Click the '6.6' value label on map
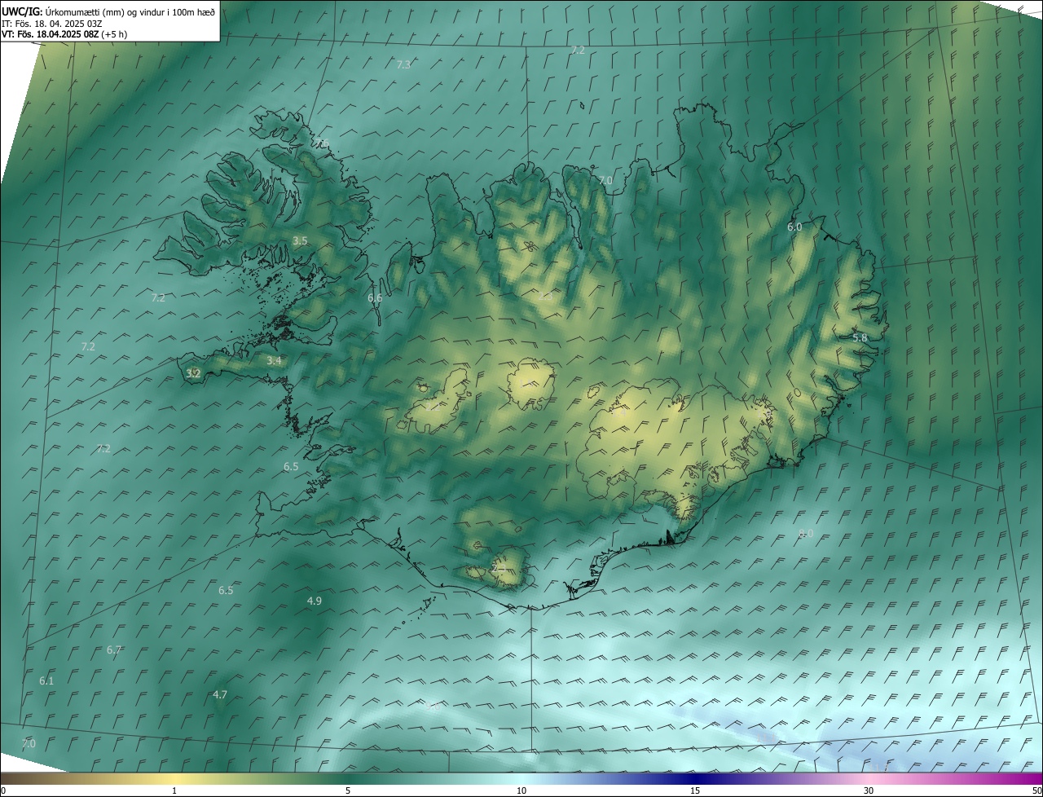This screenshot has height=797, width=1043. coord(375,298)
